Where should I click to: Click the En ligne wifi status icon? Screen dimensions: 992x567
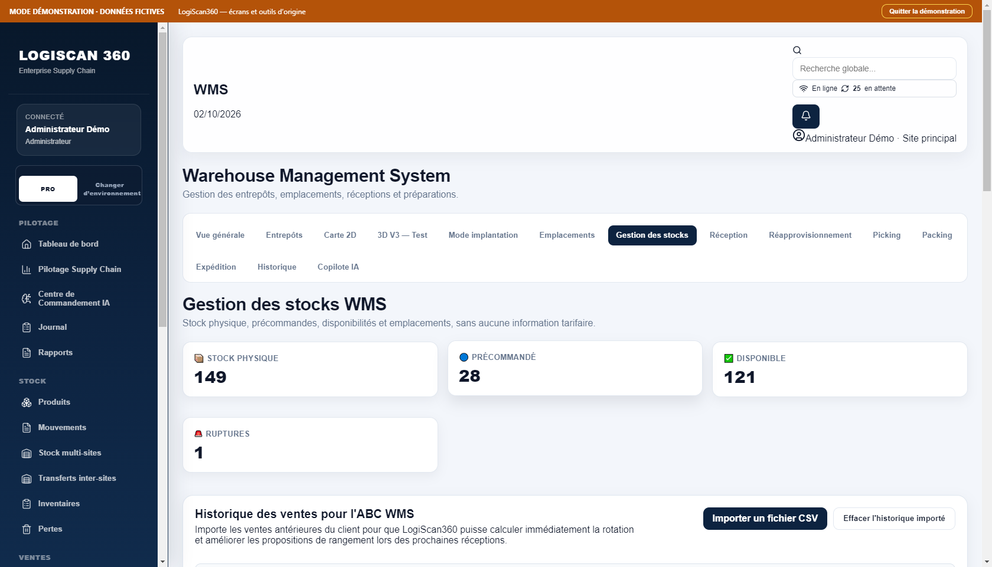tap(804, 89)
